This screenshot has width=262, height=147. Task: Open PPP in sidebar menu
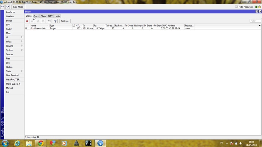pyautogui.click(x=14, y=25)
